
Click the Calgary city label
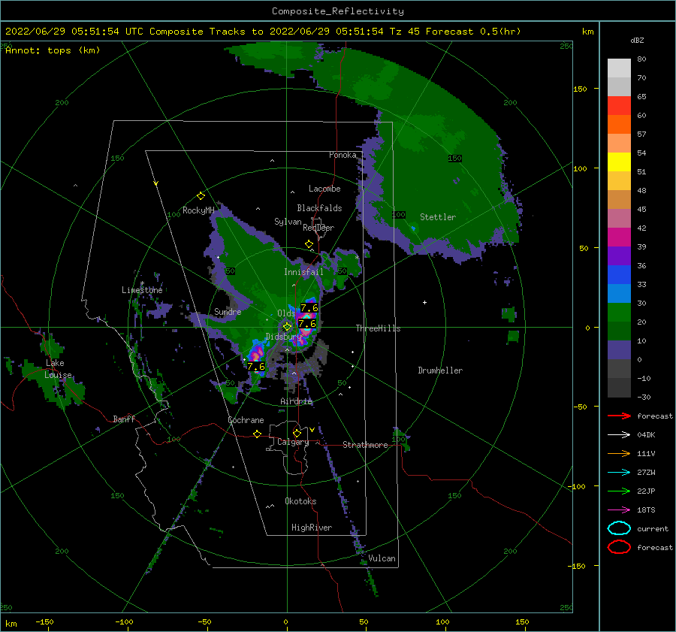tap(293, 442)
